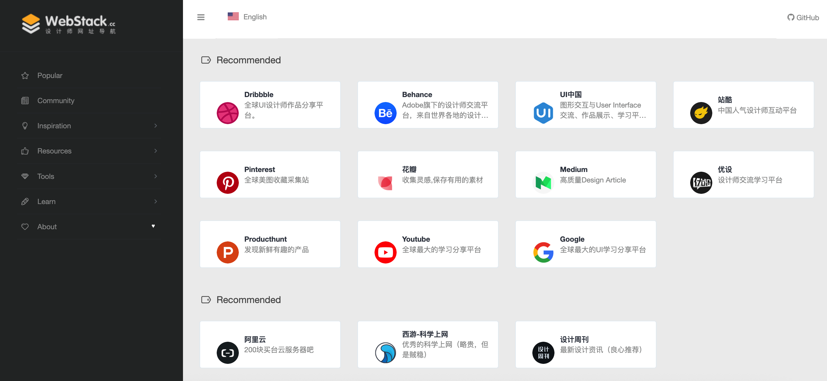Select Popular in the sidebar
Image resolution: width=827 pixels, height=381 pixels.
[50, 75]
